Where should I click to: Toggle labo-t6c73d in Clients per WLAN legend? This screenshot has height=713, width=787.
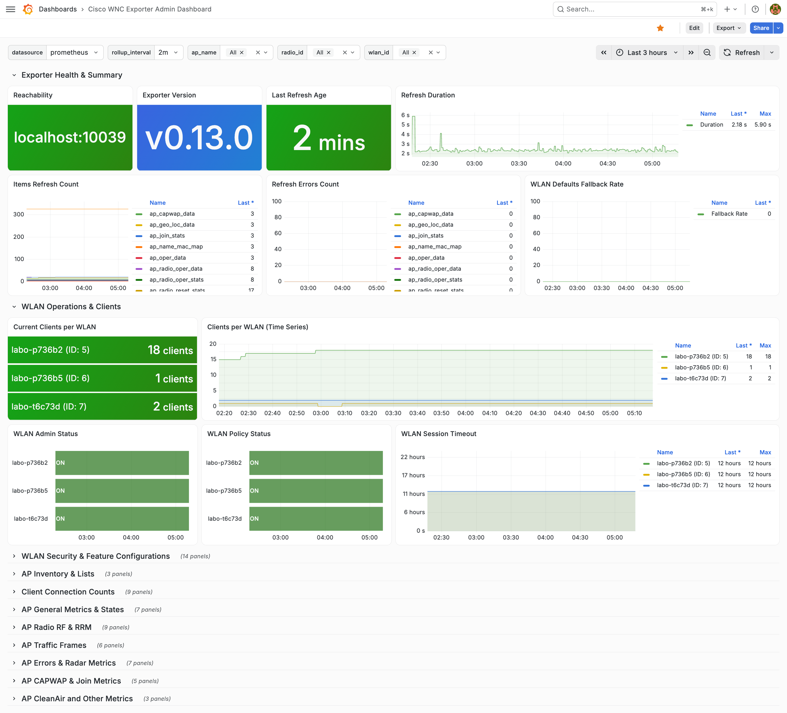point(700,378)
